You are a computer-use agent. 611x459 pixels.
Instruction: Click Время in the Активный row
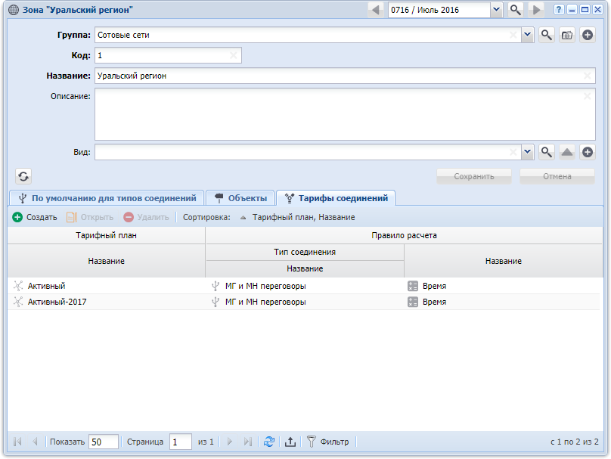(435, 286)
